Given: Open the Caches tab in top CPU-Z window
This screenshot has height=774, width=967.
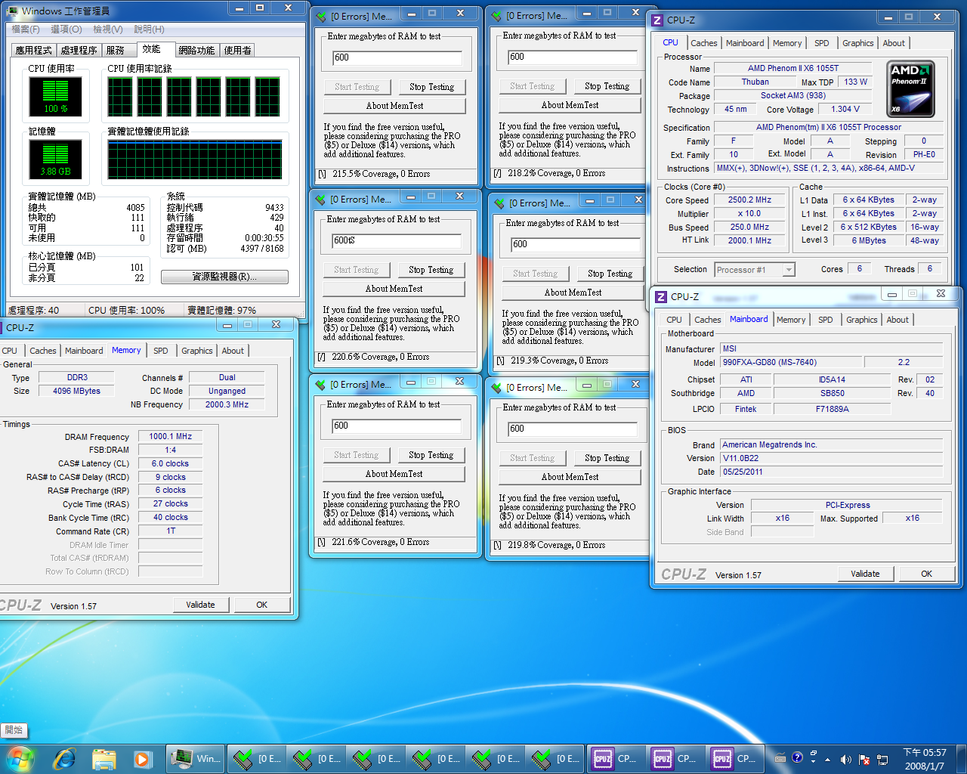Looking at the screenshot, I should (x=703, y=43).
